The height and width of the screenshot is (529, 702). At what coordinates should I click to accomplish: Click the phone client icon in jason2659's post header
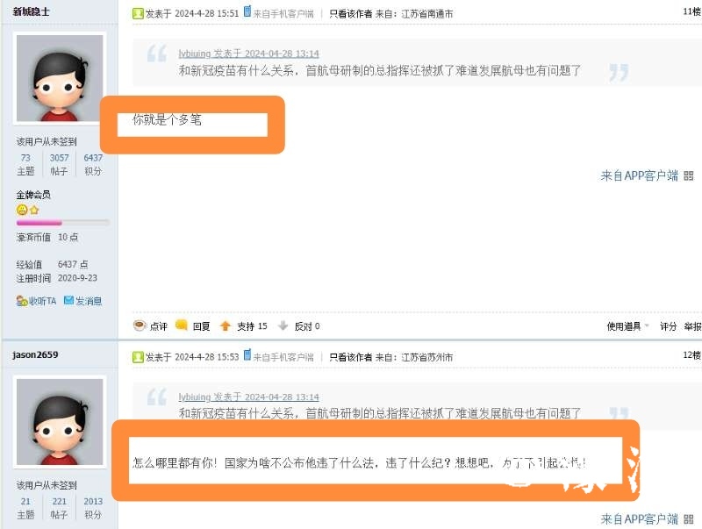[x=247, y=355]
